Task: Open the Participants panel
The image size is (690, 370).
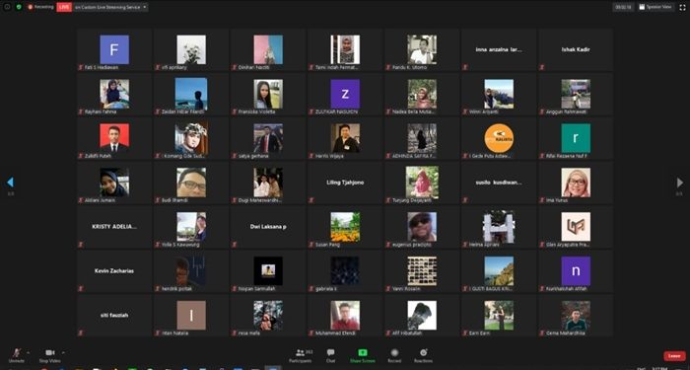Action: click(301, 355)
